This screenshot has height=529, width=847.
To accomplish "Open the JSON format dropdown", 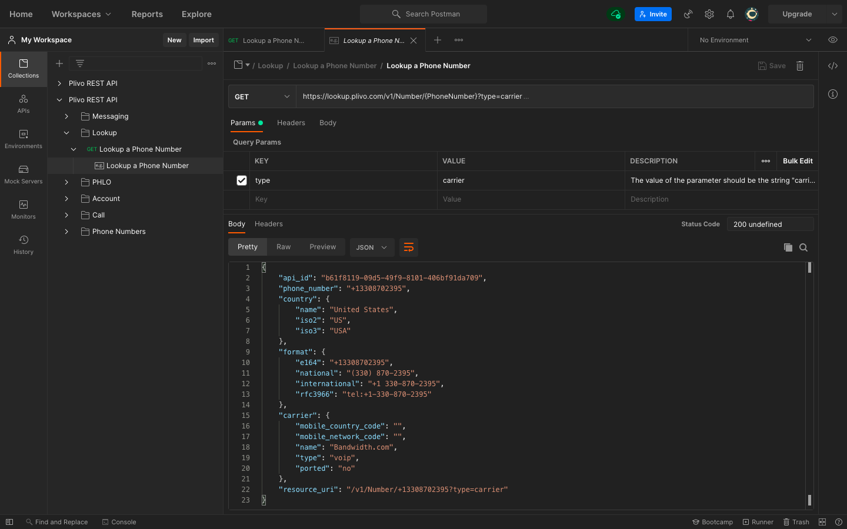I will pos(371,247).
